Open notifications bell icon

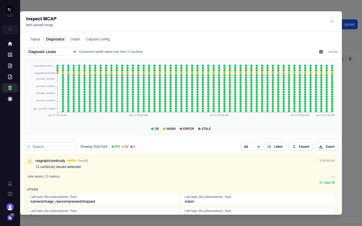(10, 184)
